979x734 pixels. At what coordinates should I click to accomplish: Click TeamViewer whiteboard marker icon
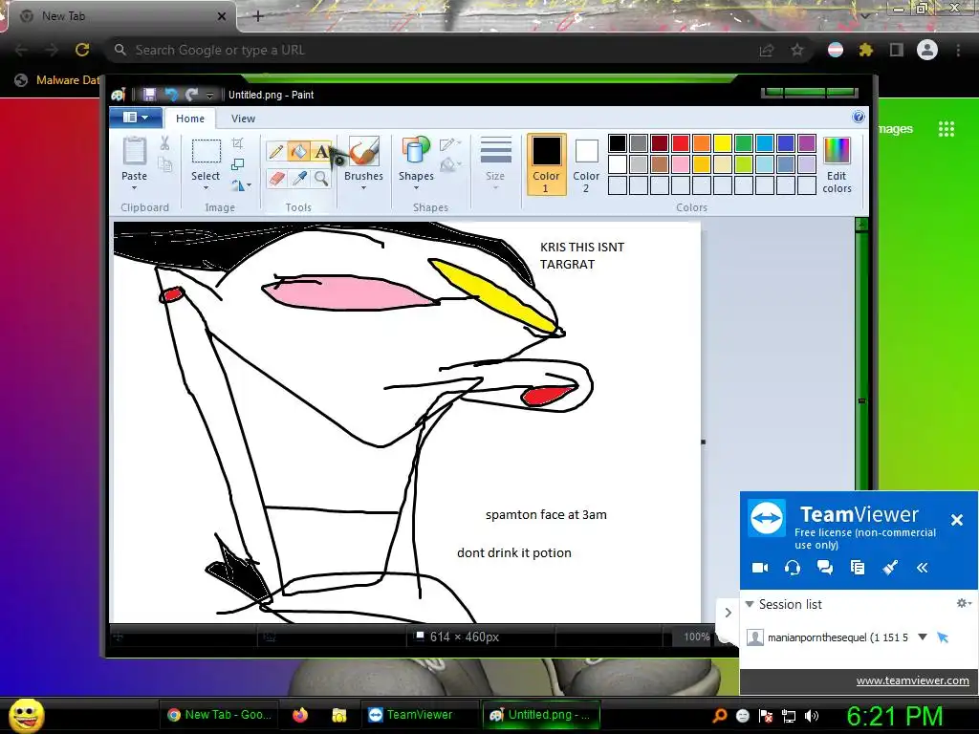[890, 568]
